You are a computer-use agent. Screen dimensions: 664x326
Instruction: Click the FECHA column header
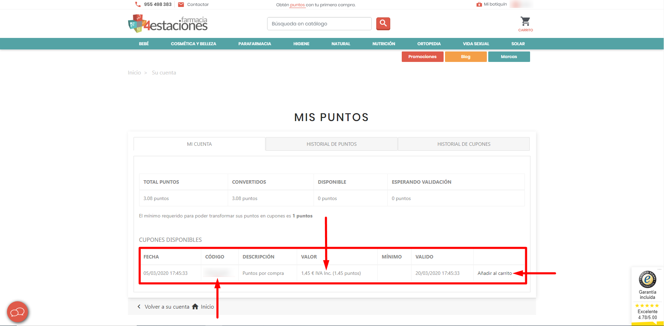(151, 257)
